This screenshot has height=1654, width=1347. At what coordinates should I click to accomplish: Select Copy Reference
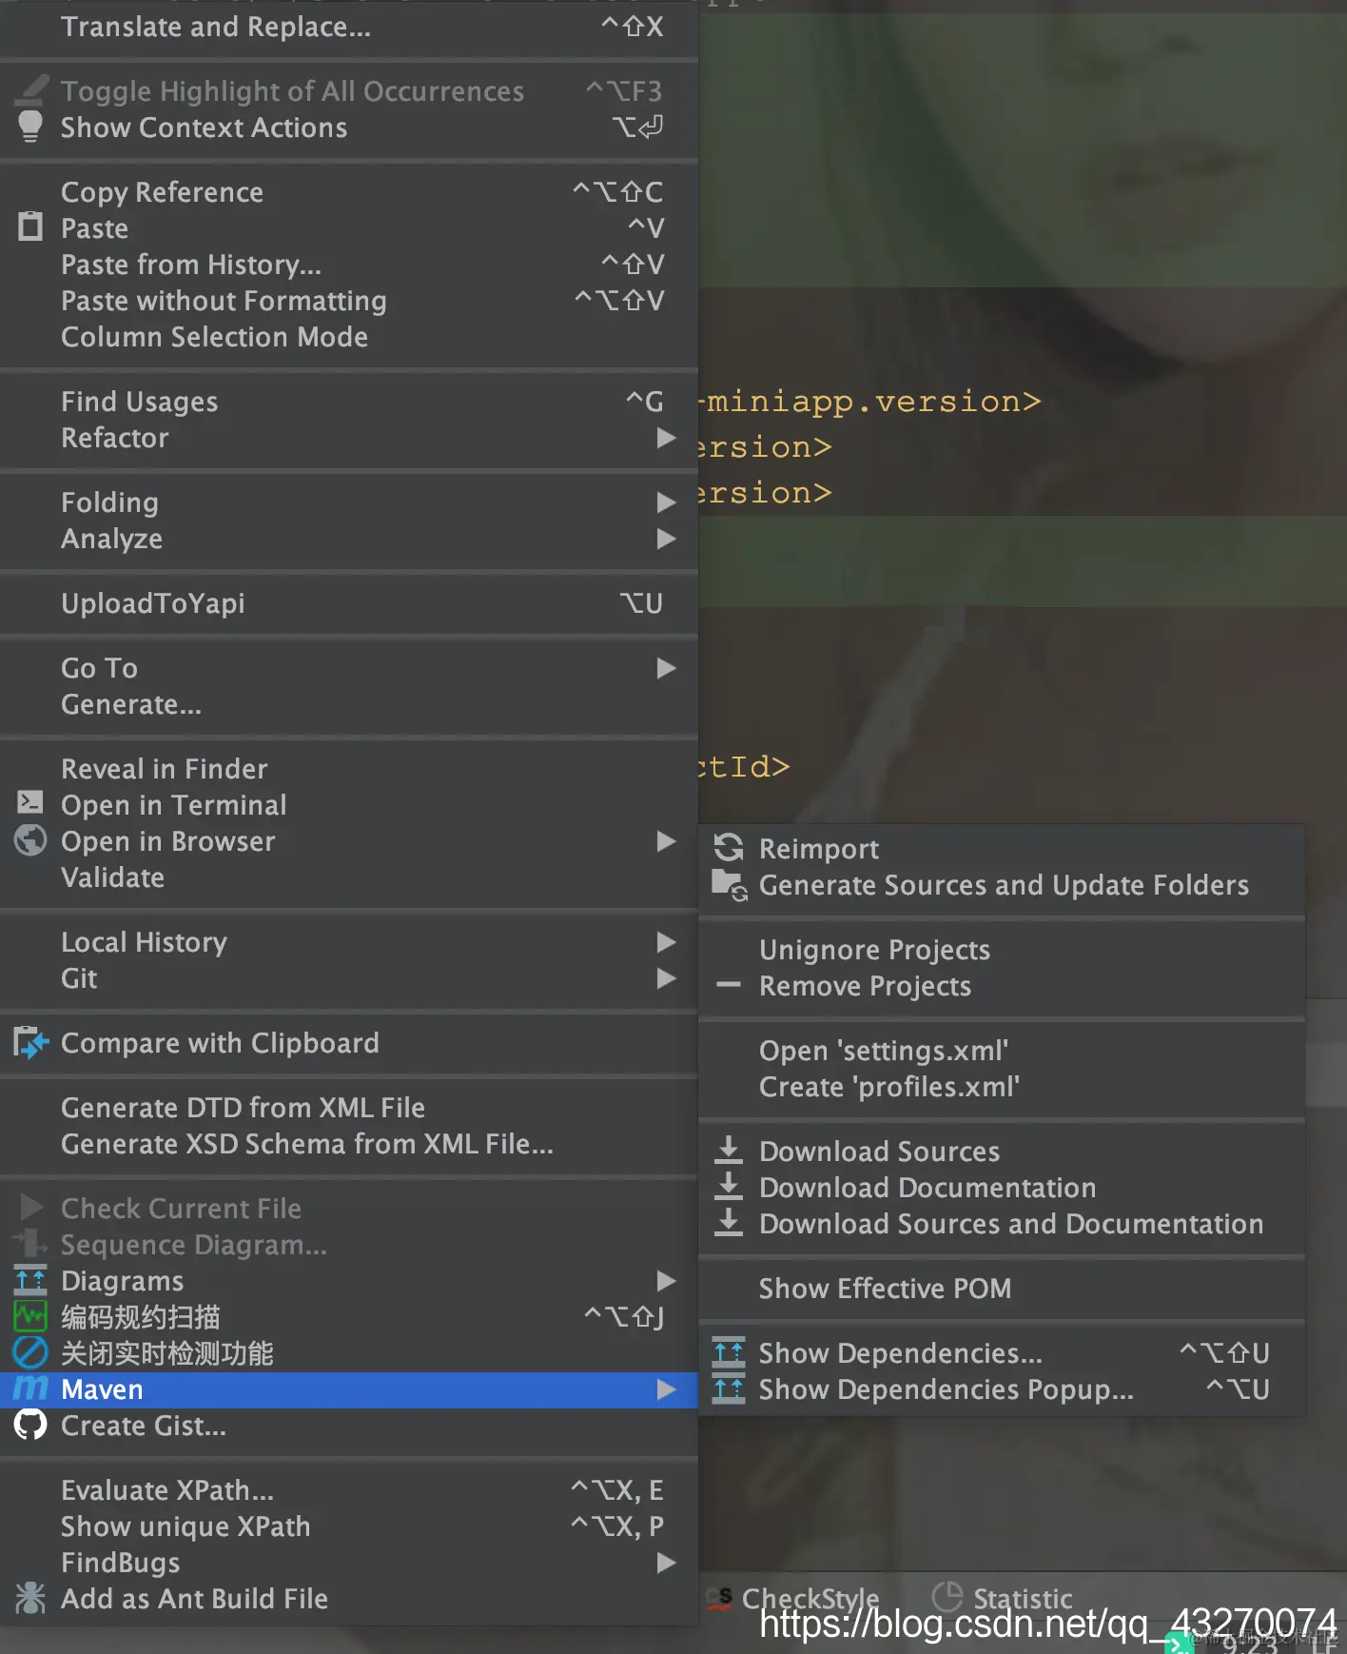pyautogui.click(x=349, y=192)
